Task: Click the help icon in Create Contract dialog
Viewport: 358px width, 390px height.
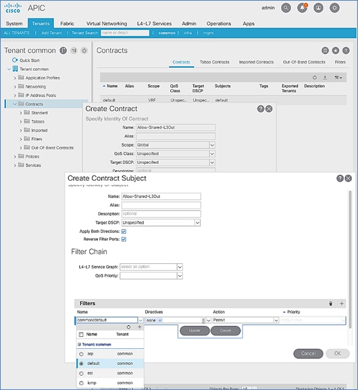Action: pyautogui.click(x=261, y=109)
